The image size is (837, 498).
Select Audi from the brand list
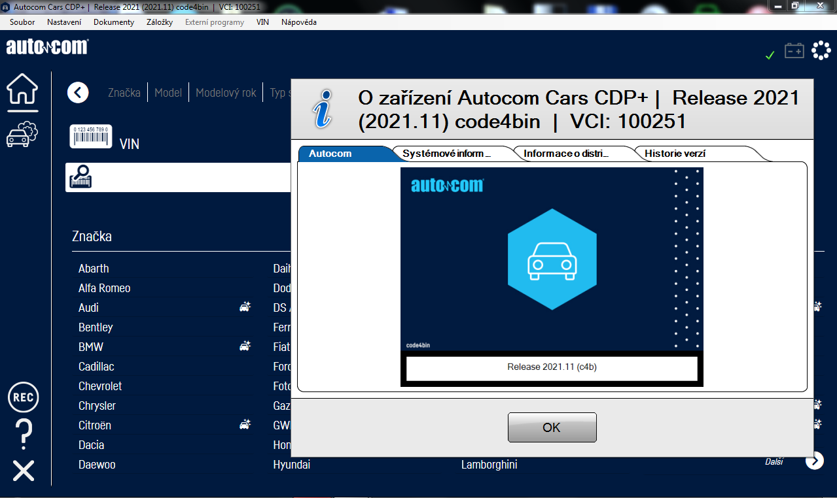89,308
